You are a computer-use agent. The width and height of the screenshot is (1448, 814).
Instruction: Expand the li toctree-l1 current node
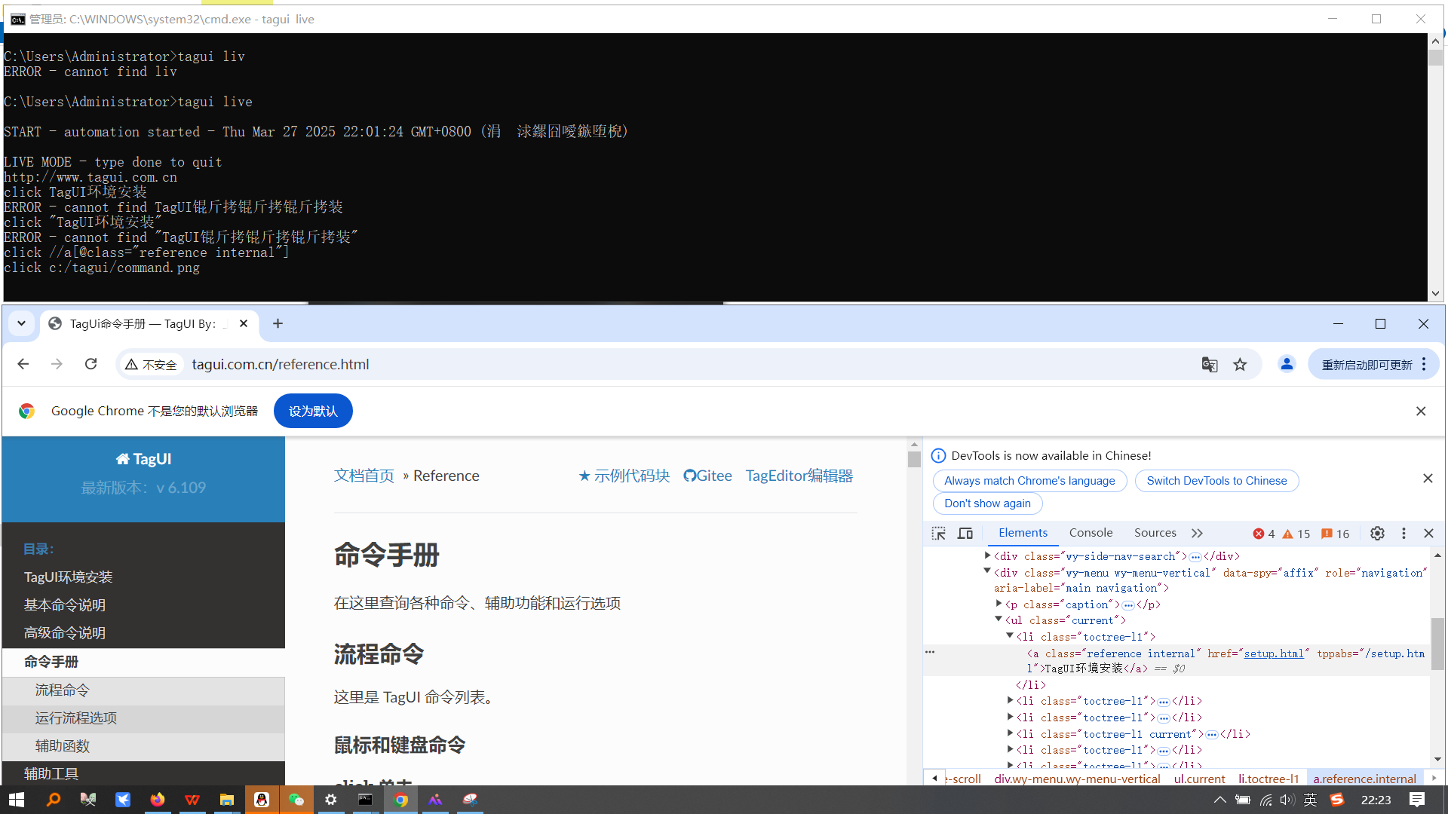[1010, 733]
